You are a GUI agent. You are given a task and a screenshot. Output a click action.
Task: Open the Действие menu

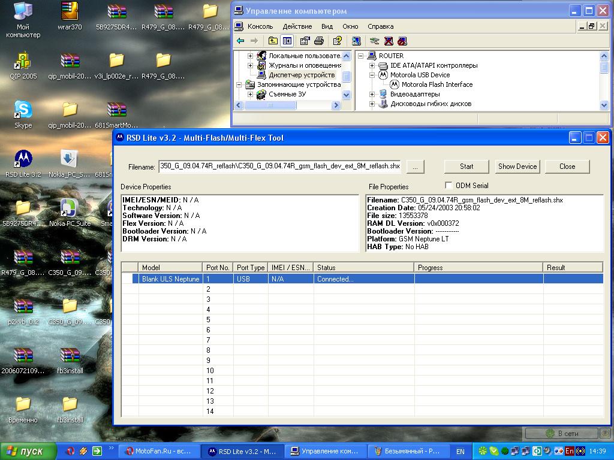(x=297, y=26)
